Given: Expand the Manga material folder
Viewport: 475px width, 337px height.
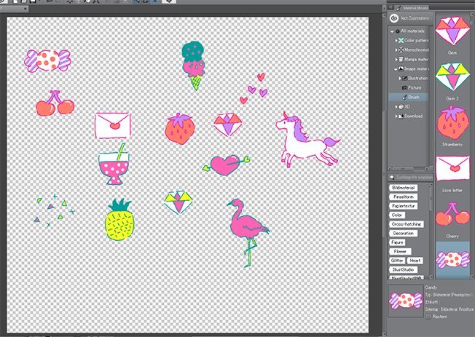Looking at the screenshot, I should (x=396, y=60).
